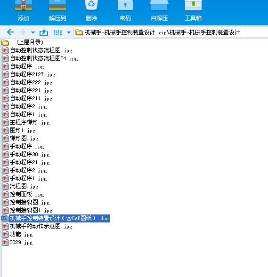Select file 自动程序2127.jpg
The height and width of the screenshot is (277, 268).
[x=29, y=74]
